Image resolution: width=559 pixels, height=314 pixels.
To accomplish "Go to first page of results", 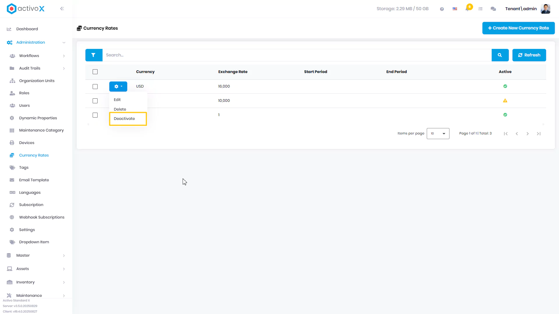I will (x=506, y=134).
